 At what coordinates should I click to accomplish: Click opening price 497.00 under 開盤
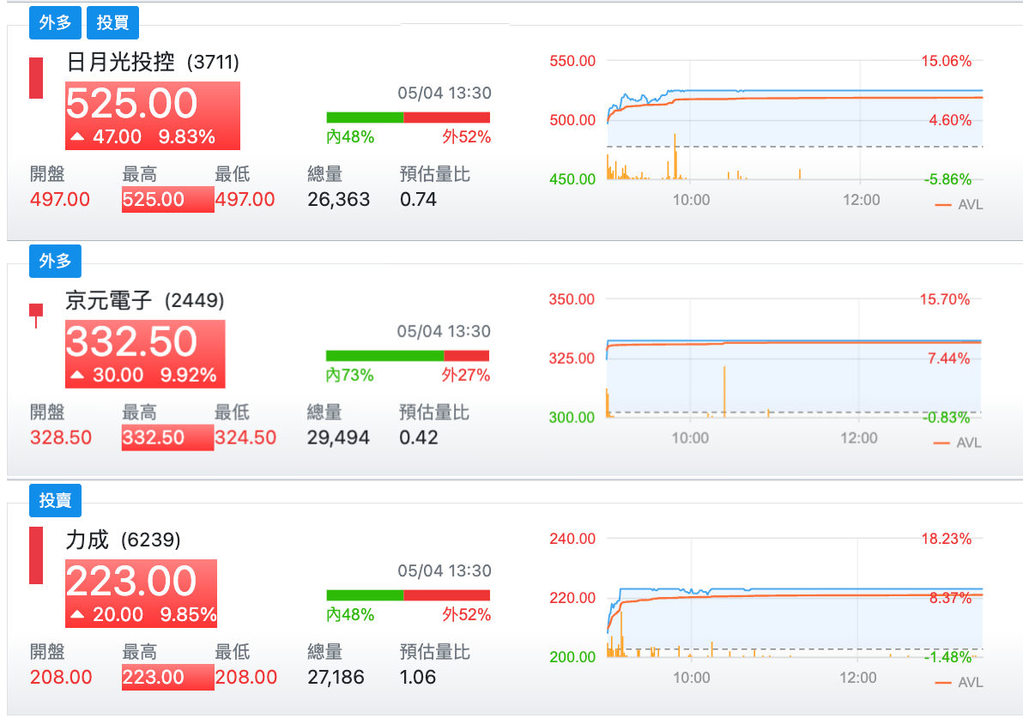coord(60,199)
